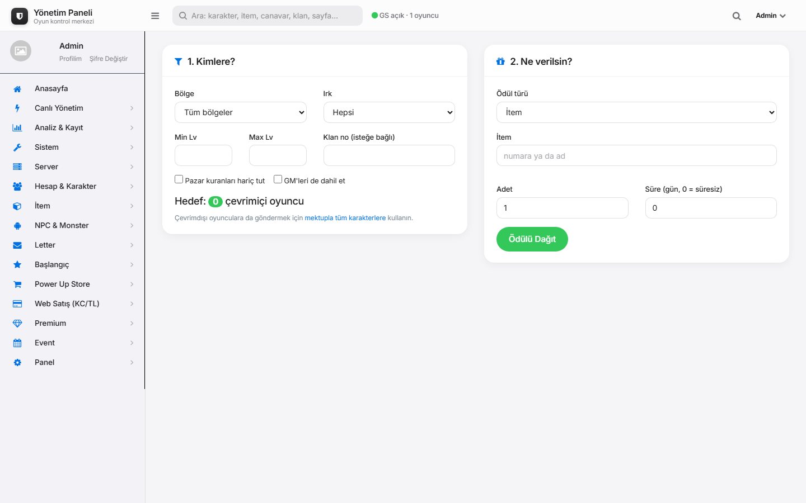
Task: Open the Server menu item
Action: [x=72, y=167]
